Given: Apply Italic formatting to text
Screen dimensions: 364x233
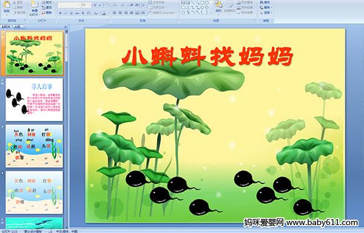Looking at the screenshot, I should tap(66, 13).
